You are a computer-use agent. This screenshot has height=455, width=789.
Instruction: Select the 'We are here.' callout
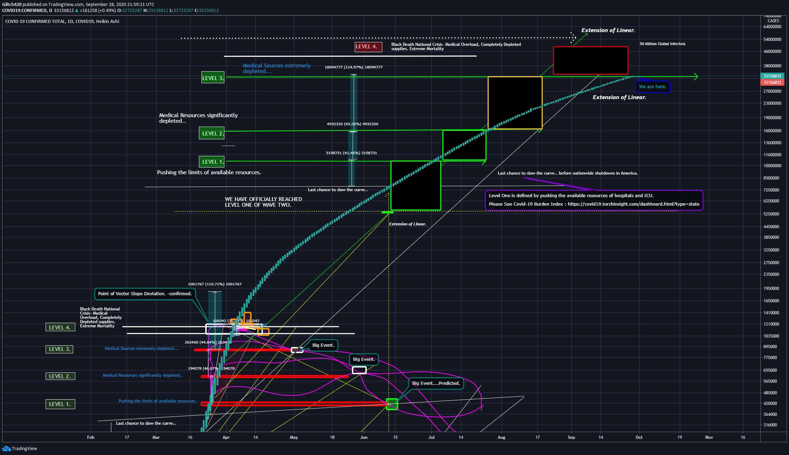tap(653, 87)
